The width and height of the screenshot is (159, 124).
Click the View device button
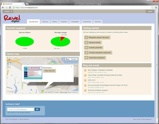pyautogui.click(x=49, y=71)
